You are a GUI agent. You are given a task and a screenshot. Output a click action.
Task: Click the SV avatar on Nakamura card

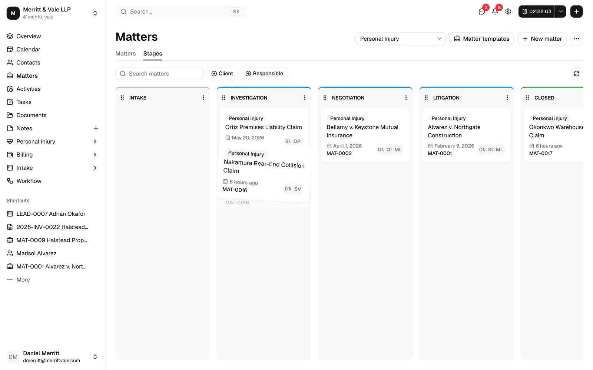click(298, 189)
